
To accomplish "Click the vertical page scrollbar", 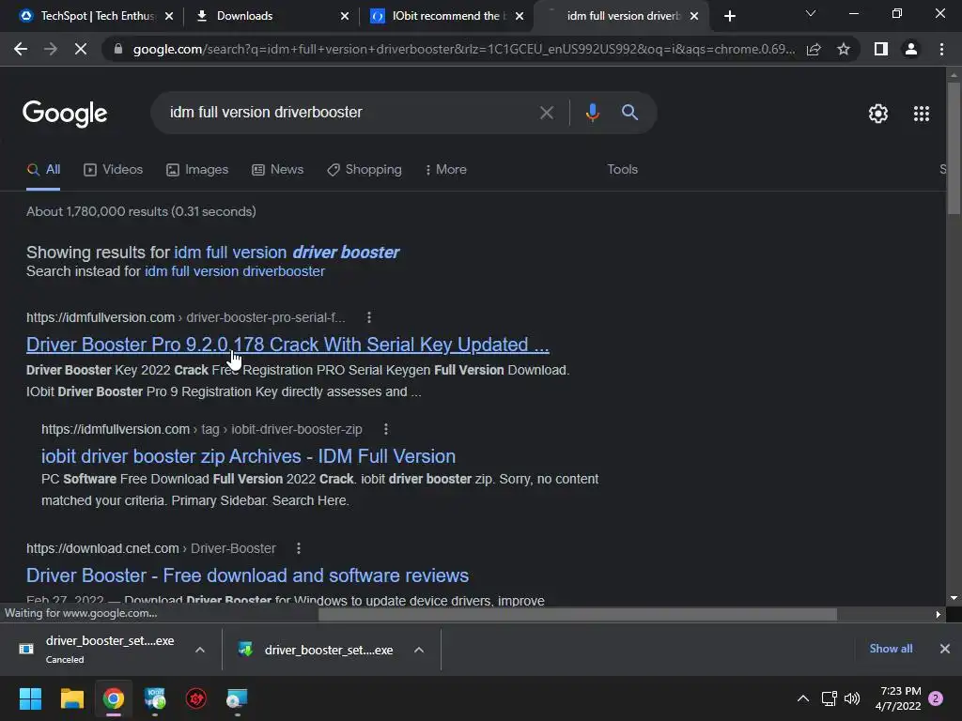I will pos(954,147).
